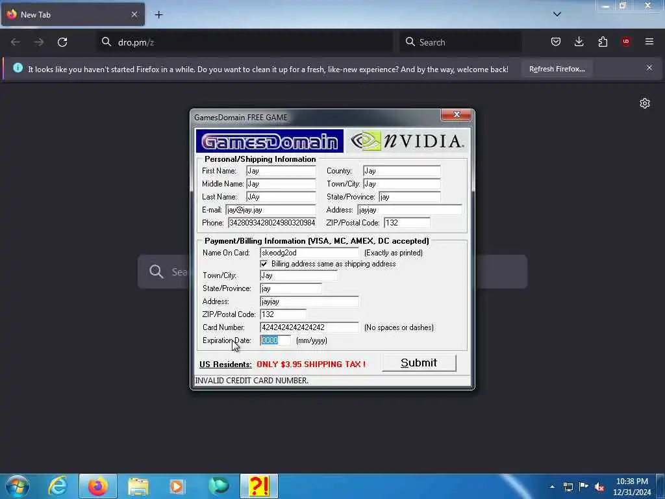Click the NVIDIA logo banner
This screenshot has width=665, height=499.
click(407, 141)
